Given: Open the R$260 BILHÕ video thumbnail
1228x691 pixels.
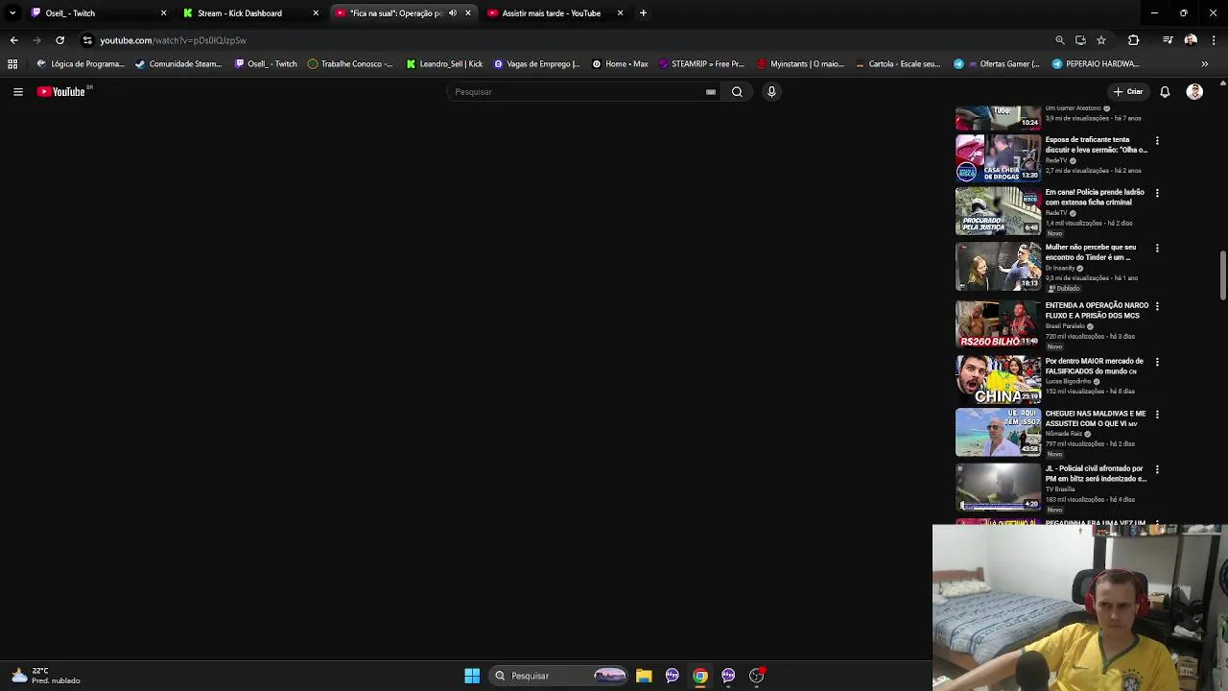Looking at the screenshot, I should [998, 324].
